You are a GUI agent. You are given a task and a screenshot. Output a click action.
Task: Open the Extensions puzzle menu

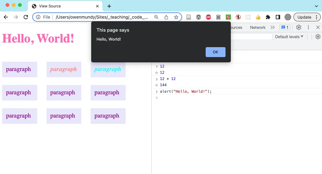[x=268, y=17]
